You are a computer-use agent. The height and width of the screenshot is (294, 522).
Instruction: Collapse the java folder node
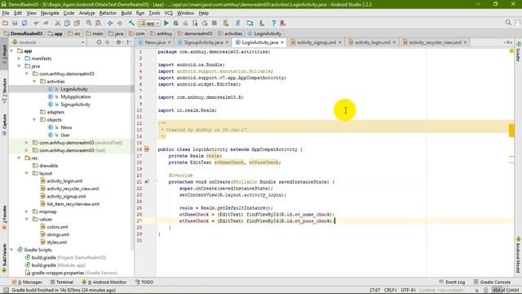[x=20, y=66]
